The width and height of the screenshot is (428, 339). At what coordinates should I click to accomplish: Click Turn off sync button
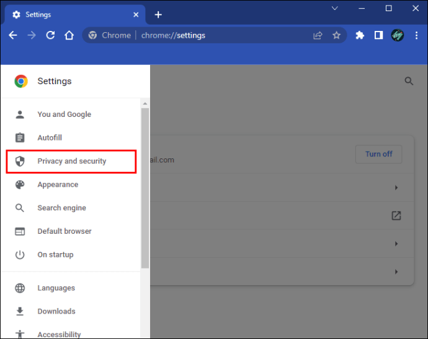[378, 154]
